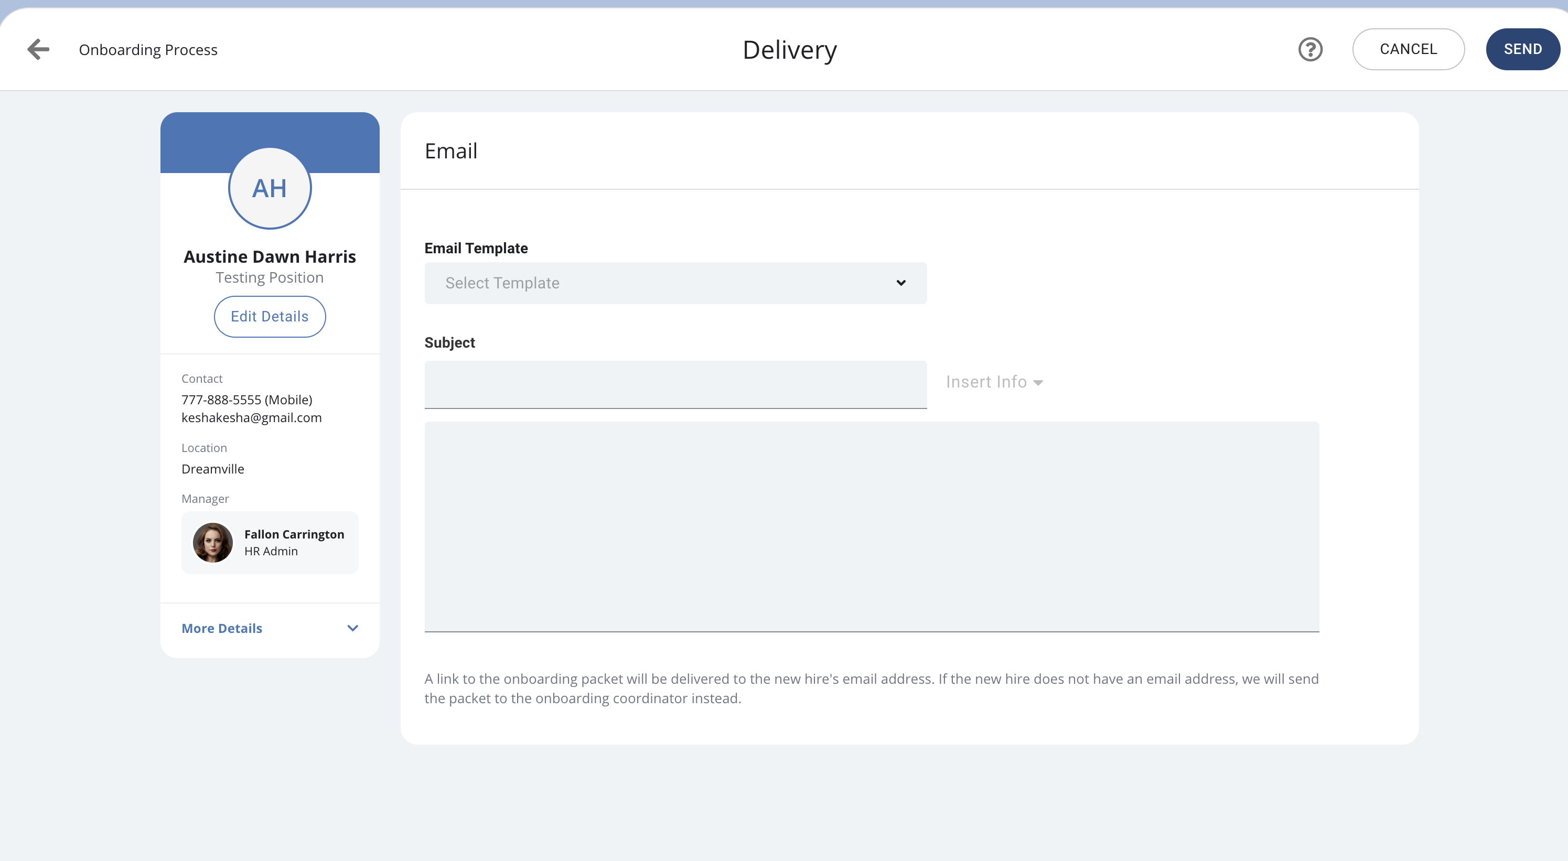Click the Dreamville location text
Viewport: 1568px width, 861px height.
click(212, 469)
